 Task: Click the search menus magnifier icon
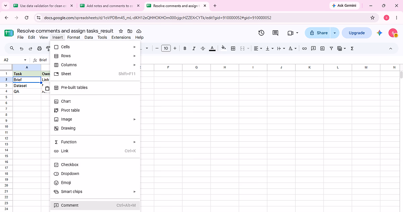pos(12,48)
